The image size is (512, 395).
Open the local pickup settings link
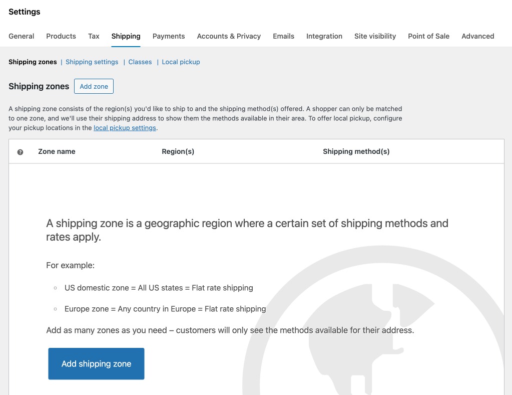[125, 127]
